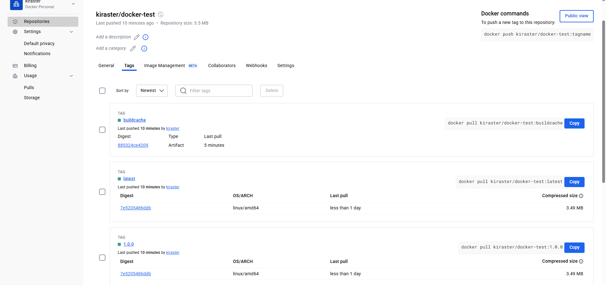Show info for Add a category
The image size is (606, 285).
(144, 48)
